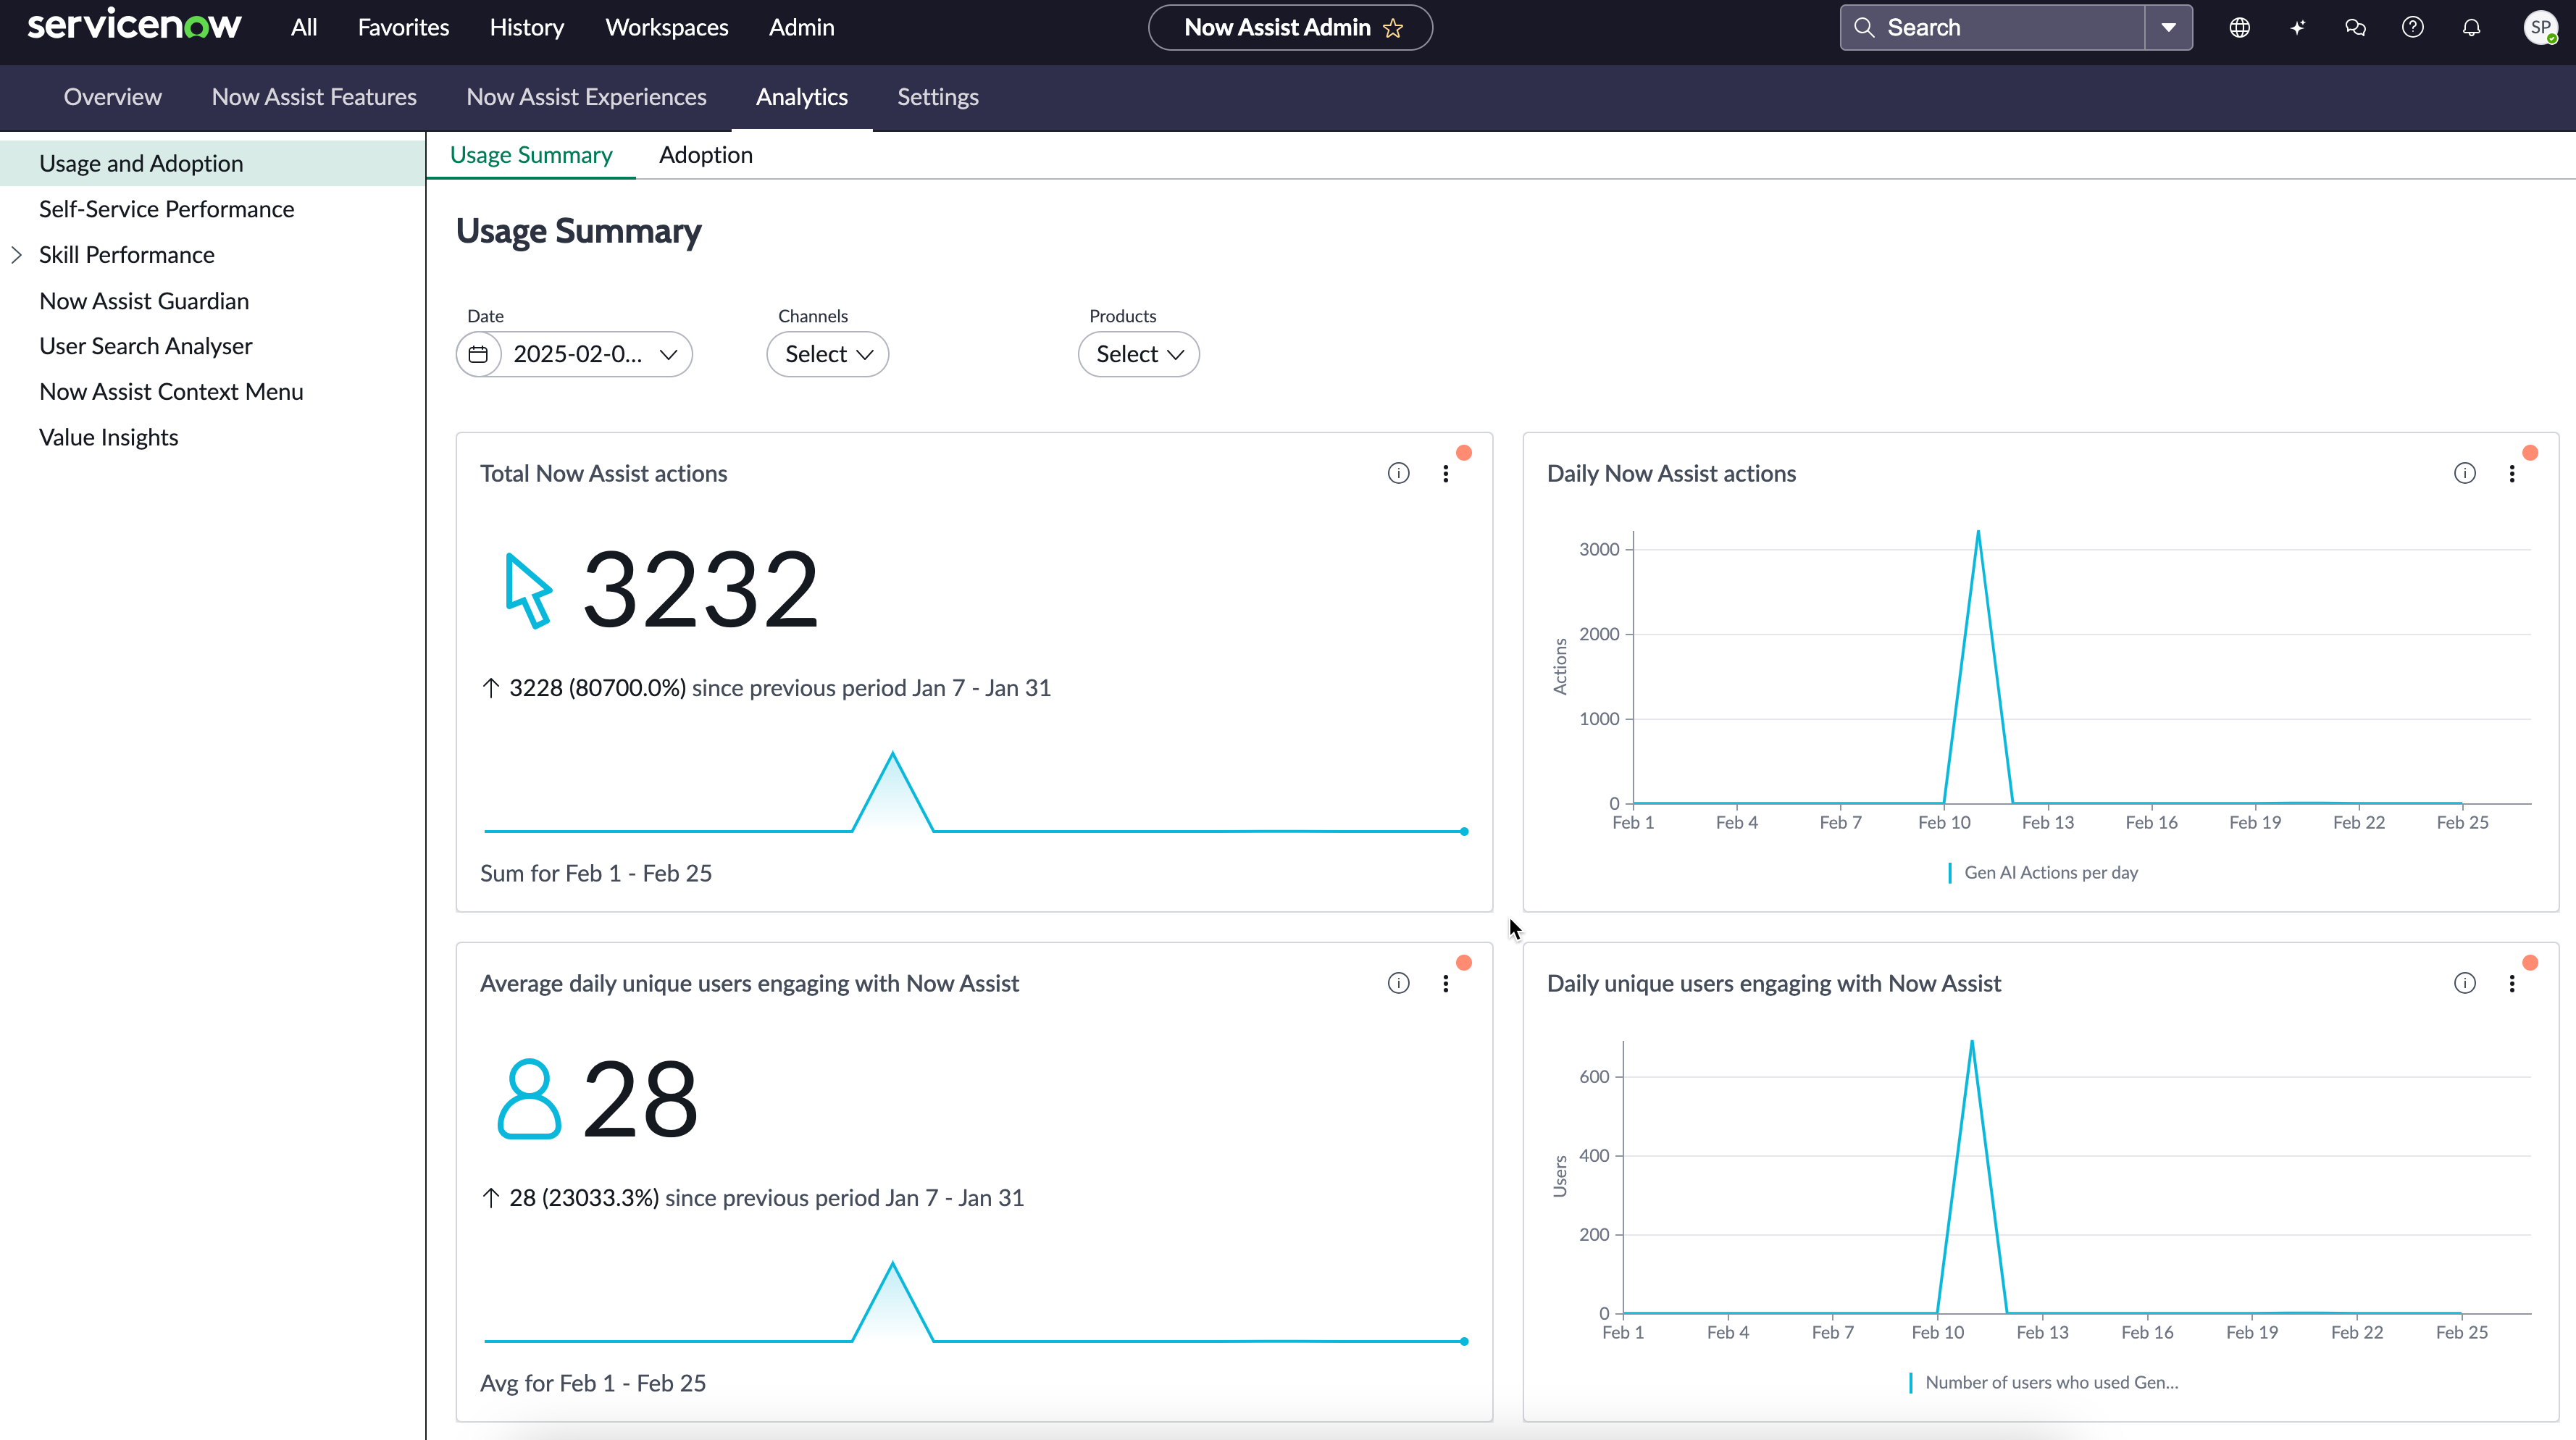Click the 3232 total actions value
This screenshot has width=2576, height=1440.
tap(700, 590)
